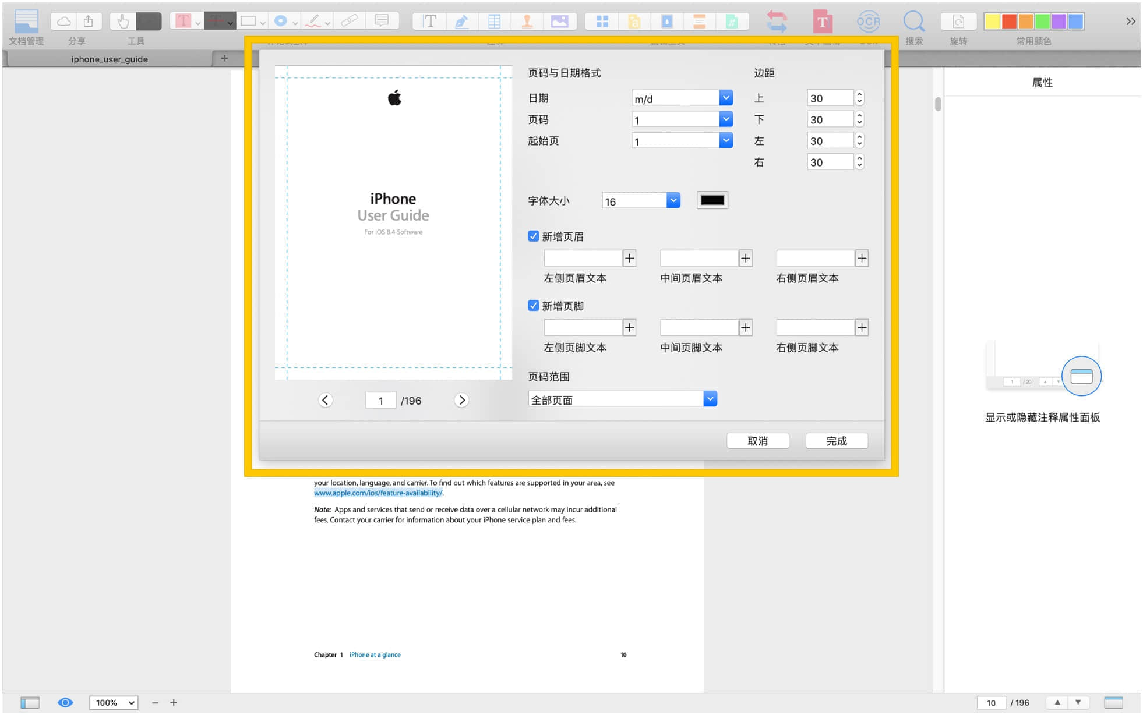Click the 搜索 magnifier icon

pos(913,21)
